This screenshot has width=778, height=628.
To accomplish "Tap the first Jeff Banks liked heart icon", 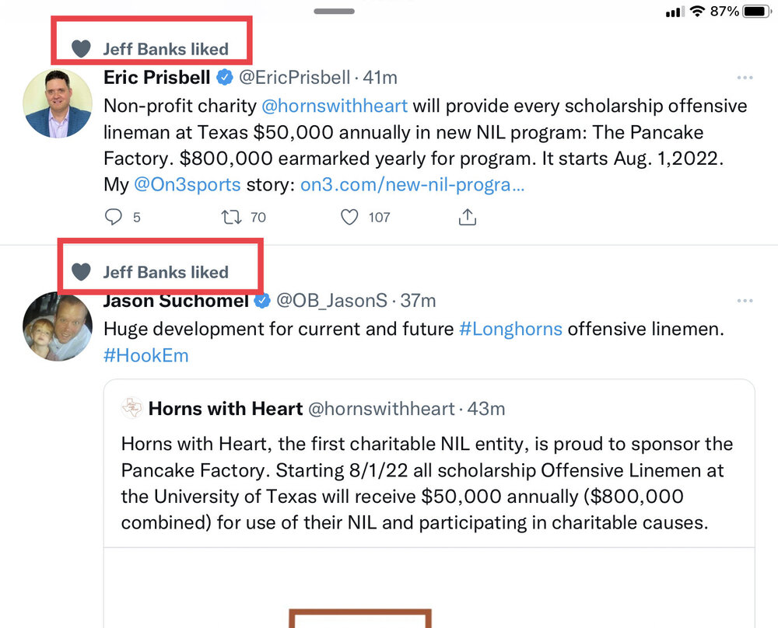I will coord(82,49).
